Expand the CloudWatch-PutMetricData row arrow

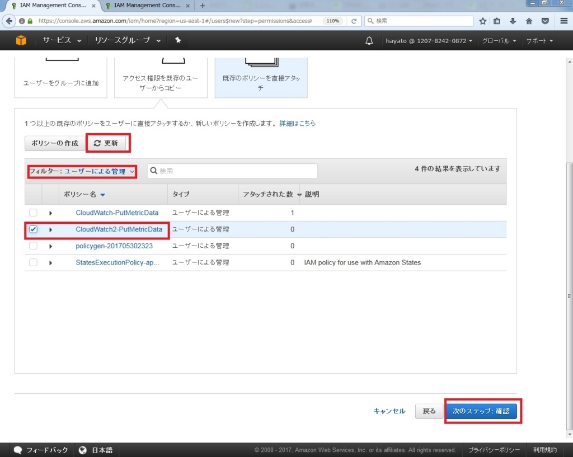[50, 213]
